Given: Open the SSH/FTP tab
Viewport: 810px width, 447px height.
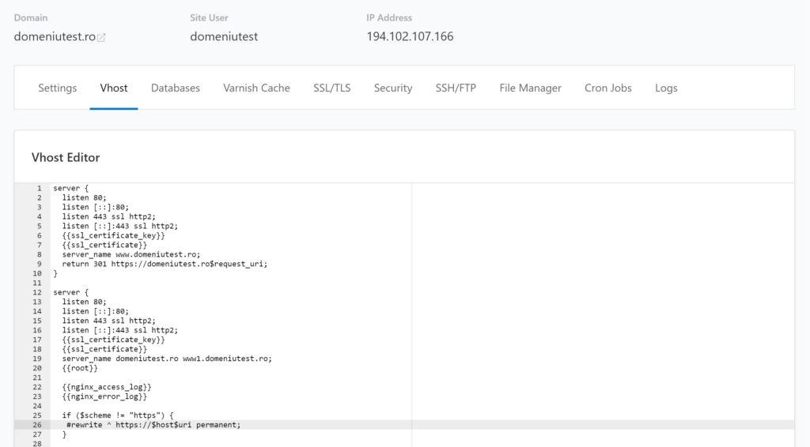Looking at the screenshot, I should [456, 88].
